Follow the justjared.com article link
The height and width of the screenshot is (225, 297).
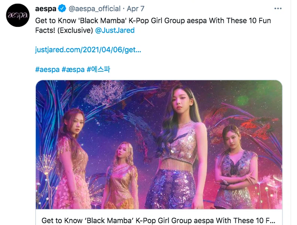pyautogui.click(x=88, y=50)
